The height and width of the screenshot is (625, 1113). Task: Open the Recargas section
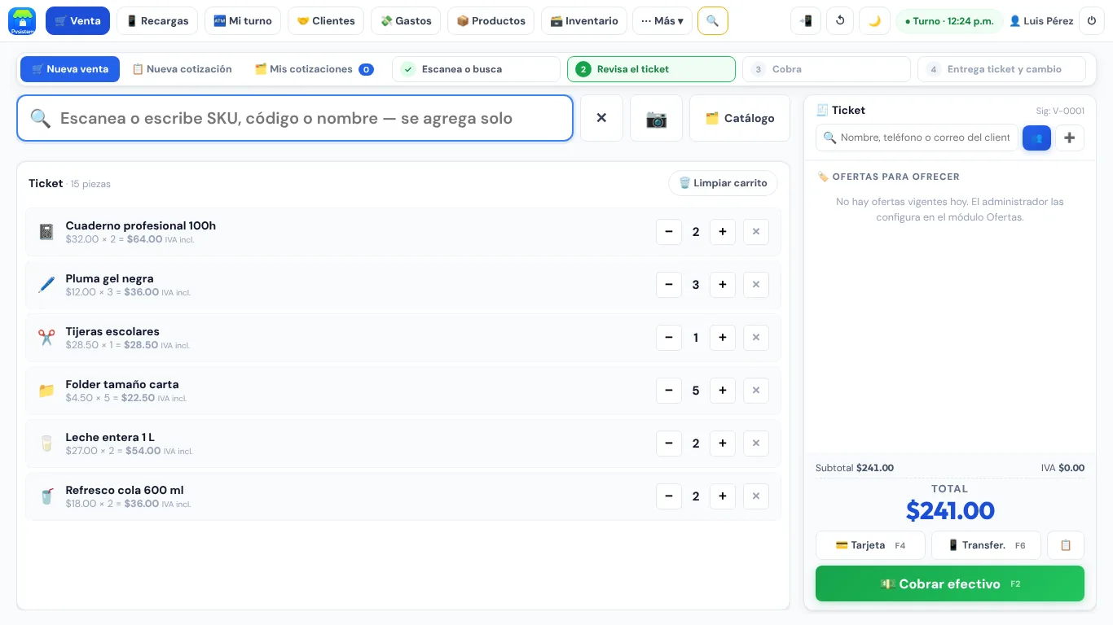[x=157, y=21]
